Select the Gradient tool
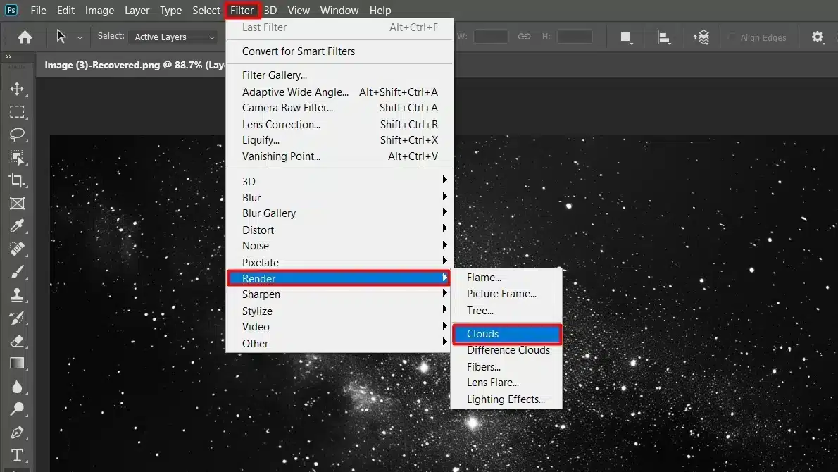838x472 pixels. [17, 364]
